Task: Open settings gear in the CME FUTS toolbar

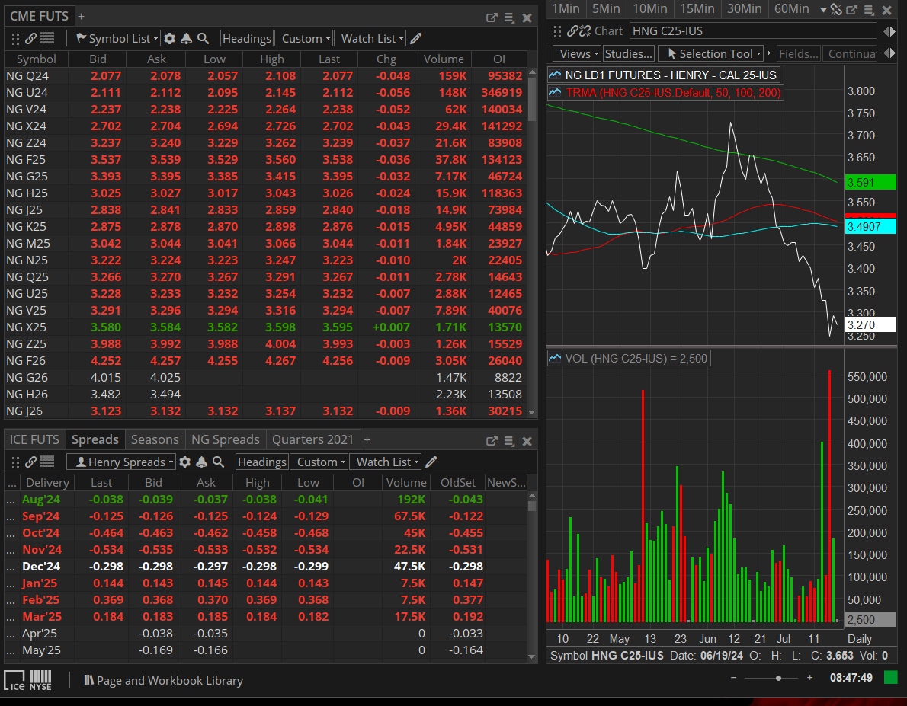Action: point(169,38)
